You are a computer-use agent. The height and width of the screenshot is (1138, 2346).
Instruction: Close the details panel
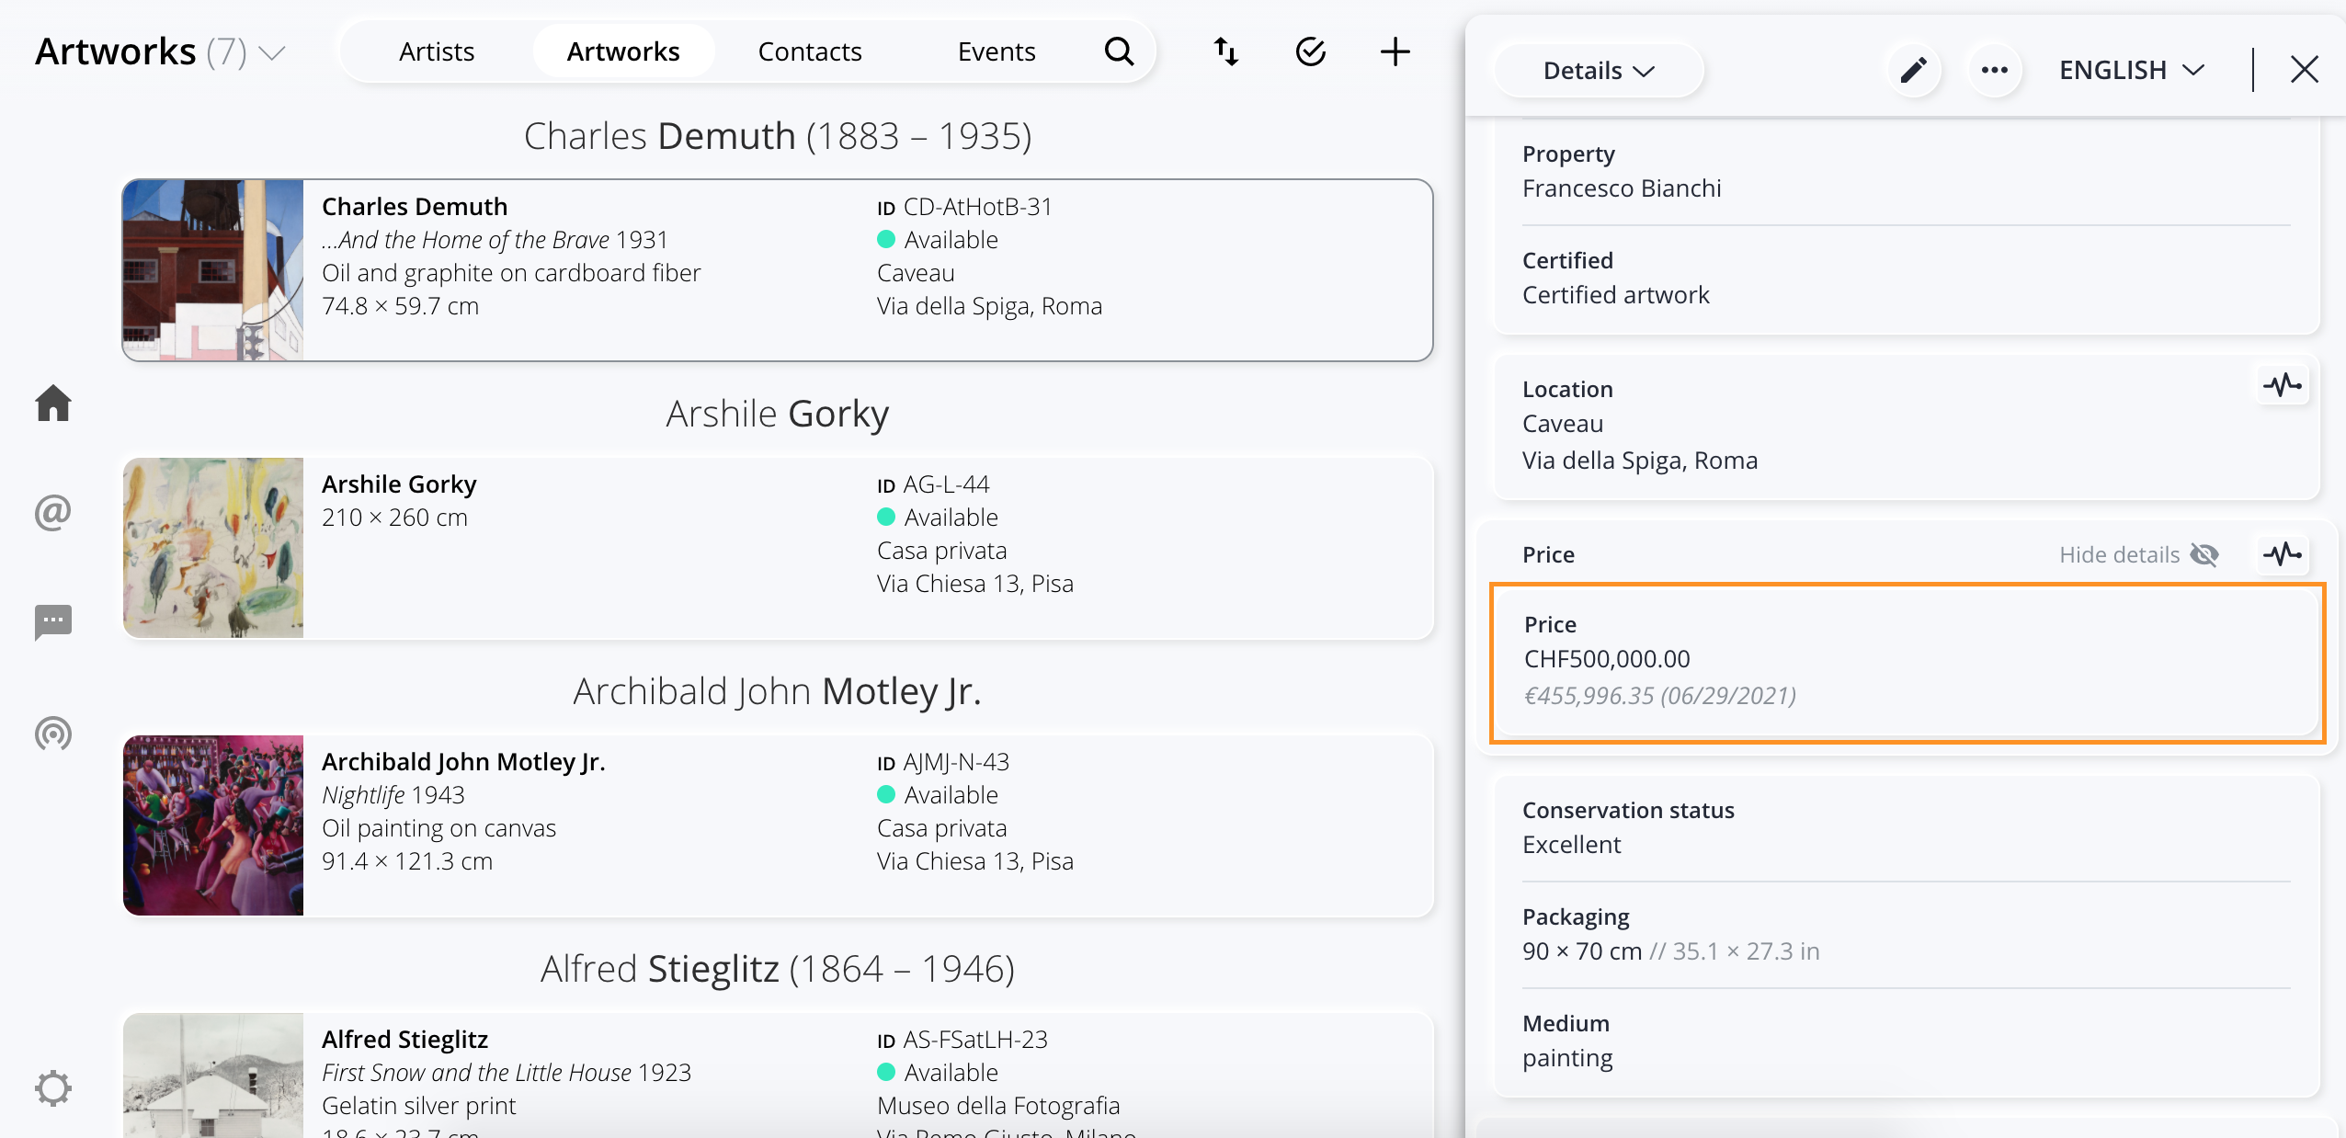(2305, 70)
